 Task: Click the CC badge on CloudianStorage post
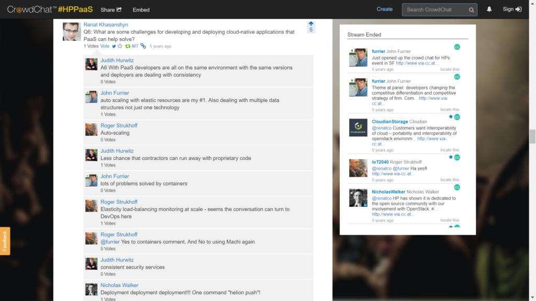pyautogui.click(x=457, y=117)
